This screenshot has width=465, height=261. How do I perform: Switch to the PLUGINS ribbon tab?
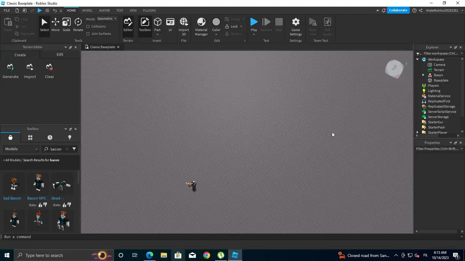(149, 10)
